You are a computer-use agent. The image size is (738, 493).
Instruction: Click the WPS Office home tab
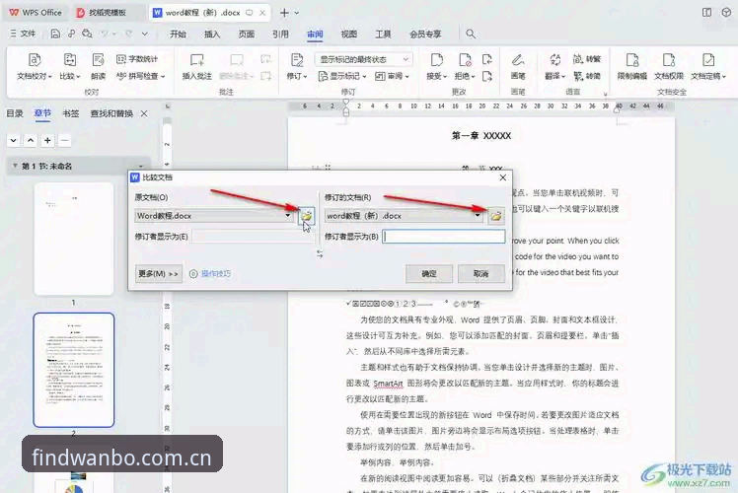[36, 13]
